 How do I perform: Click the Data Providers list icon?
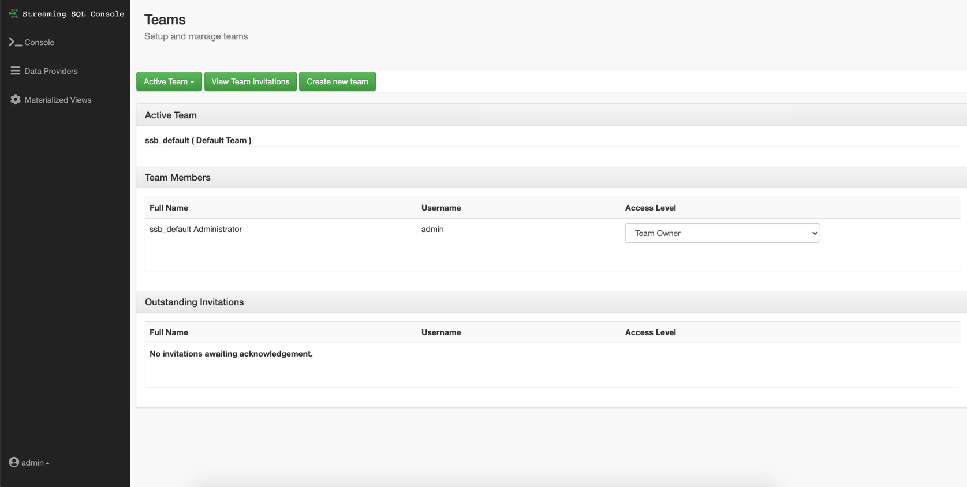pos(15,71)
